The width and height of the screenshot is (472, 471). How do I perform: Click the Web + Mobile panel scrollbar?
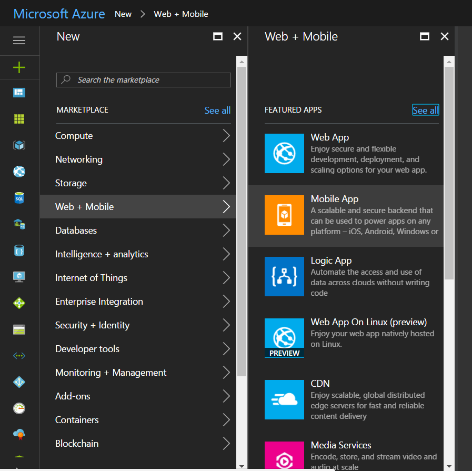[449, 173]
